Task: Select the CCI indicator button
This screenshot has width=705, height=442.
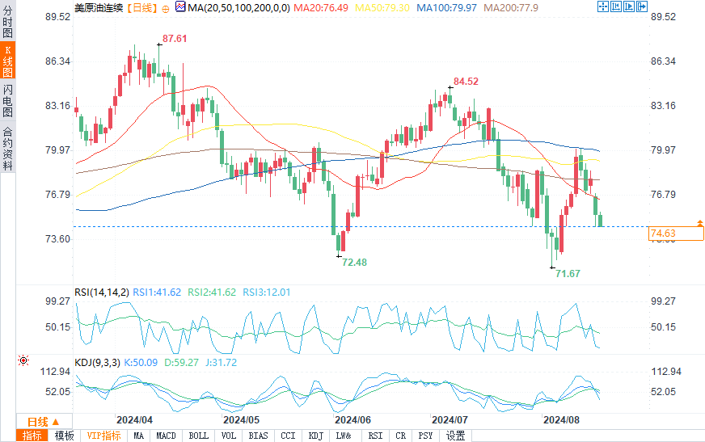Action: [x=288, y=436]
